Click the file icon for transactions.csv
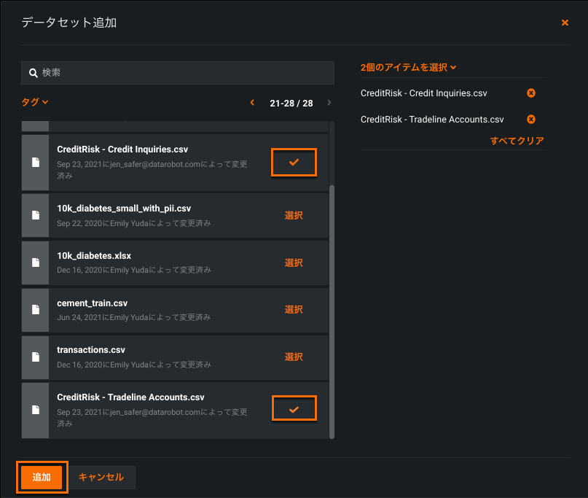The width and height of the screenshot is (588, 498). pos(35,357)
